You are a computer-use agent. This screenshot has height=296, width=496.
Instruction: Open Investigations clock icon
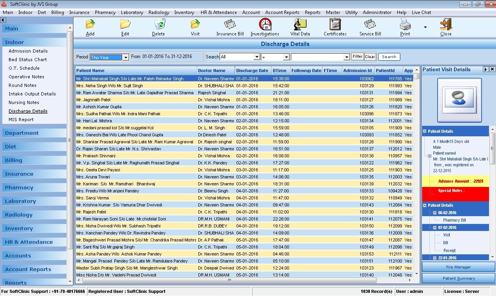[265, 25]
